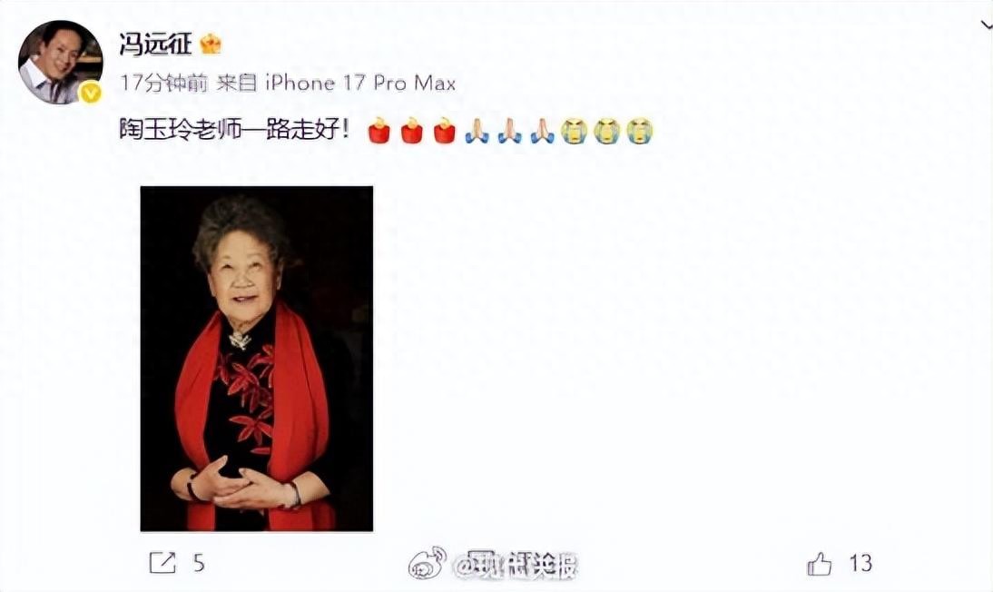Click the first crying face emoji
The width and height of the screenshot is (993, 592).
575,131
